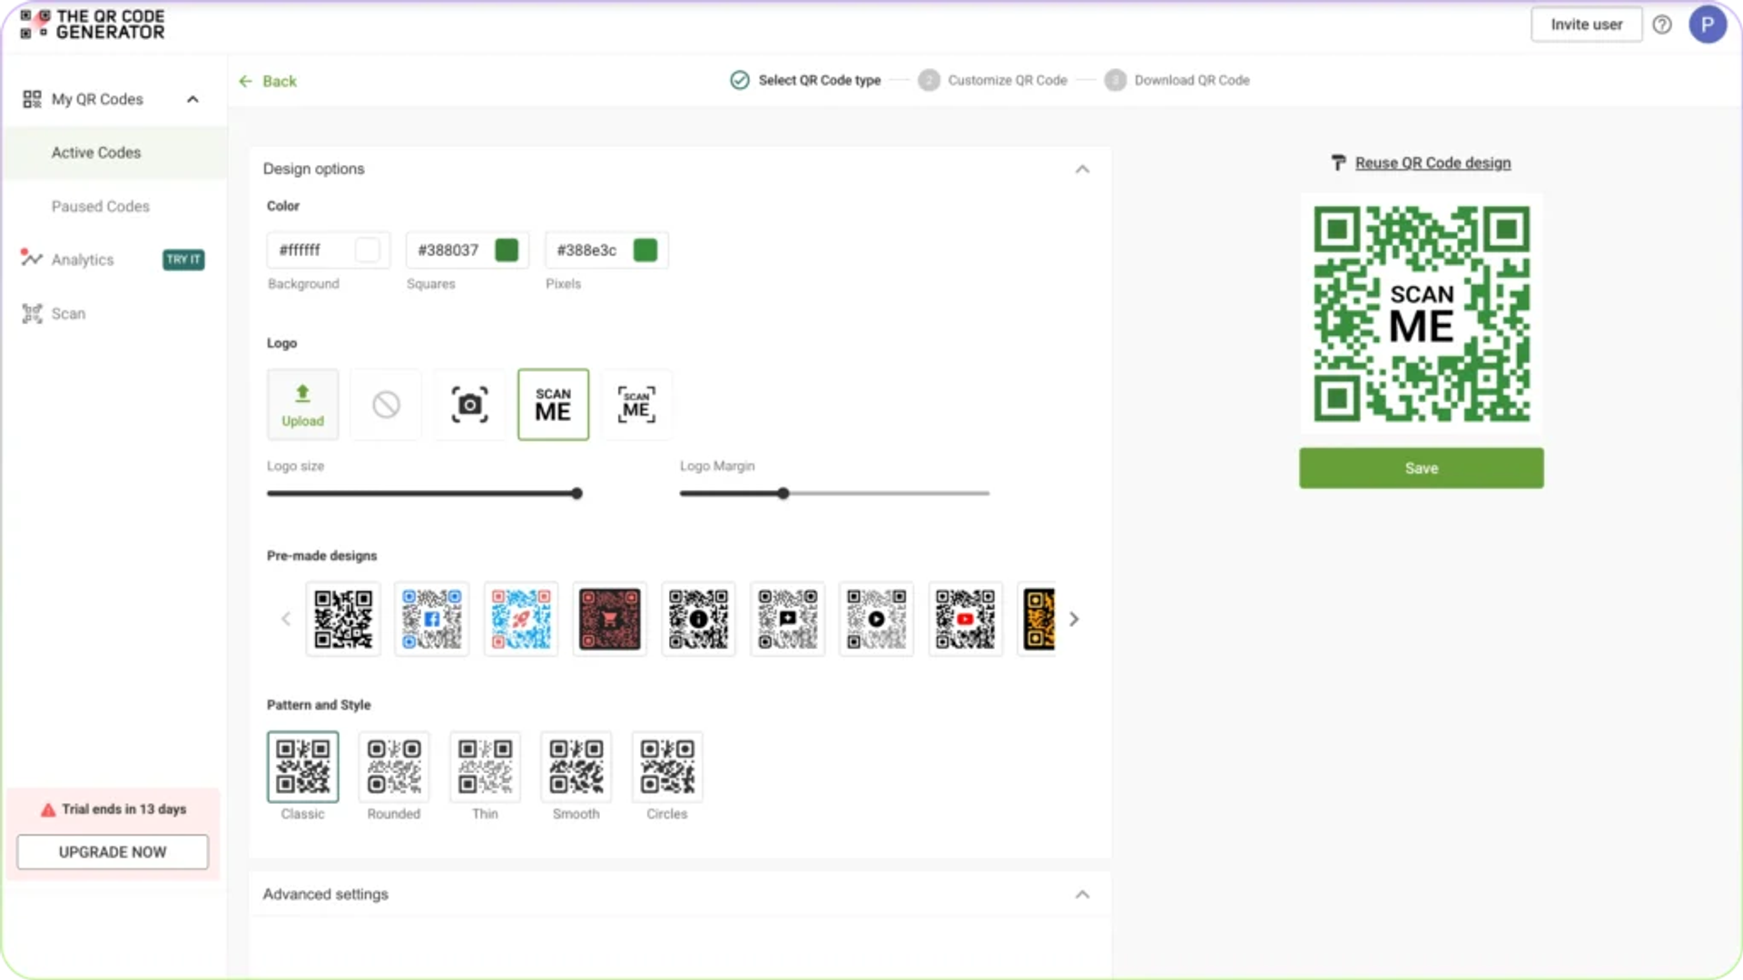Go to Download QR Code step
Screen dimensions: 1743x980
[x=1177, y=80]
